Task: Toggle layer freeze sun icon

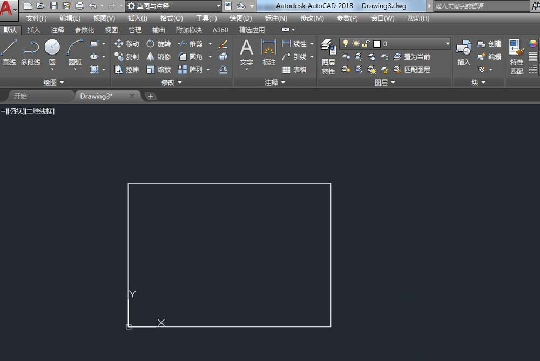Action: click(x=356, y=44)
